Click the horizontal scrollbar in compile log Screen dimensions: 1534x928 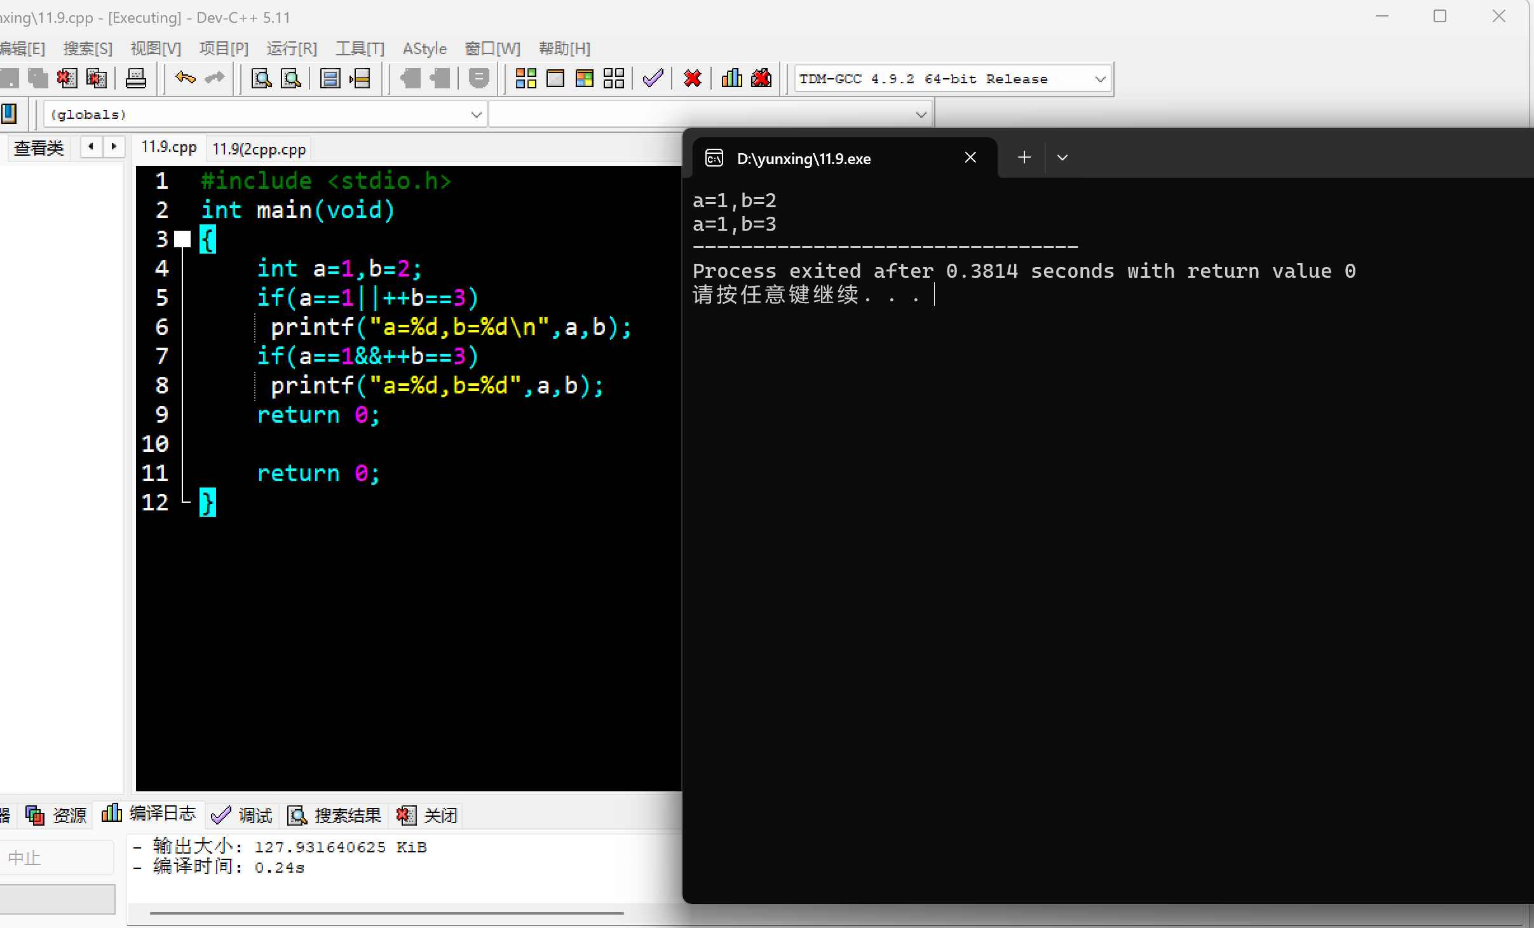[386, 913]
